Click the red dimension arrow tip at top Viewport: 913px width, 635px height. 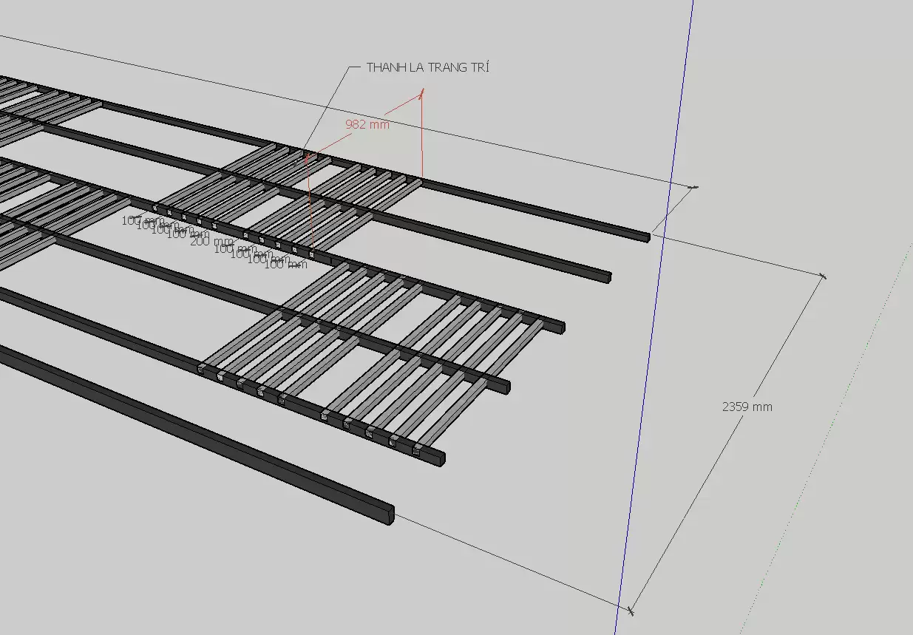[421, 93]
